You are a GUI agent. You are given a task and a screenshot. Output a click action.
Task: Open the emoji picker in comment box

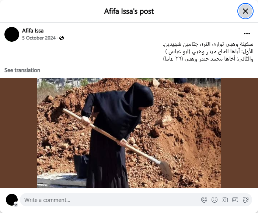(215, 200)
